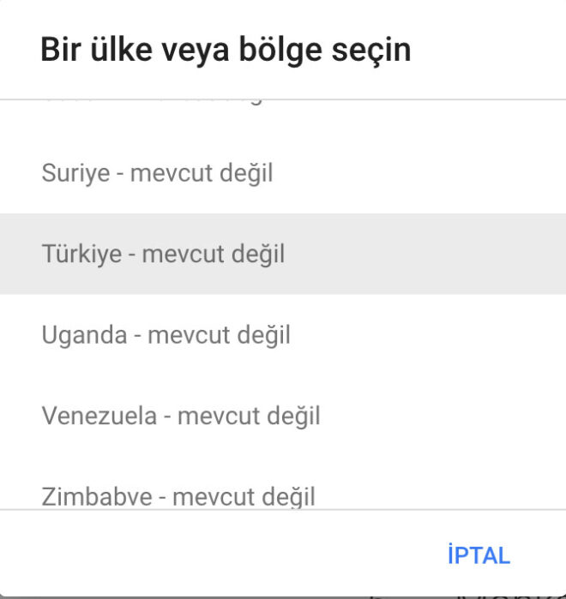
Task: Click 'mevcut değil' label following Venezuela
Action: (248, 416)
